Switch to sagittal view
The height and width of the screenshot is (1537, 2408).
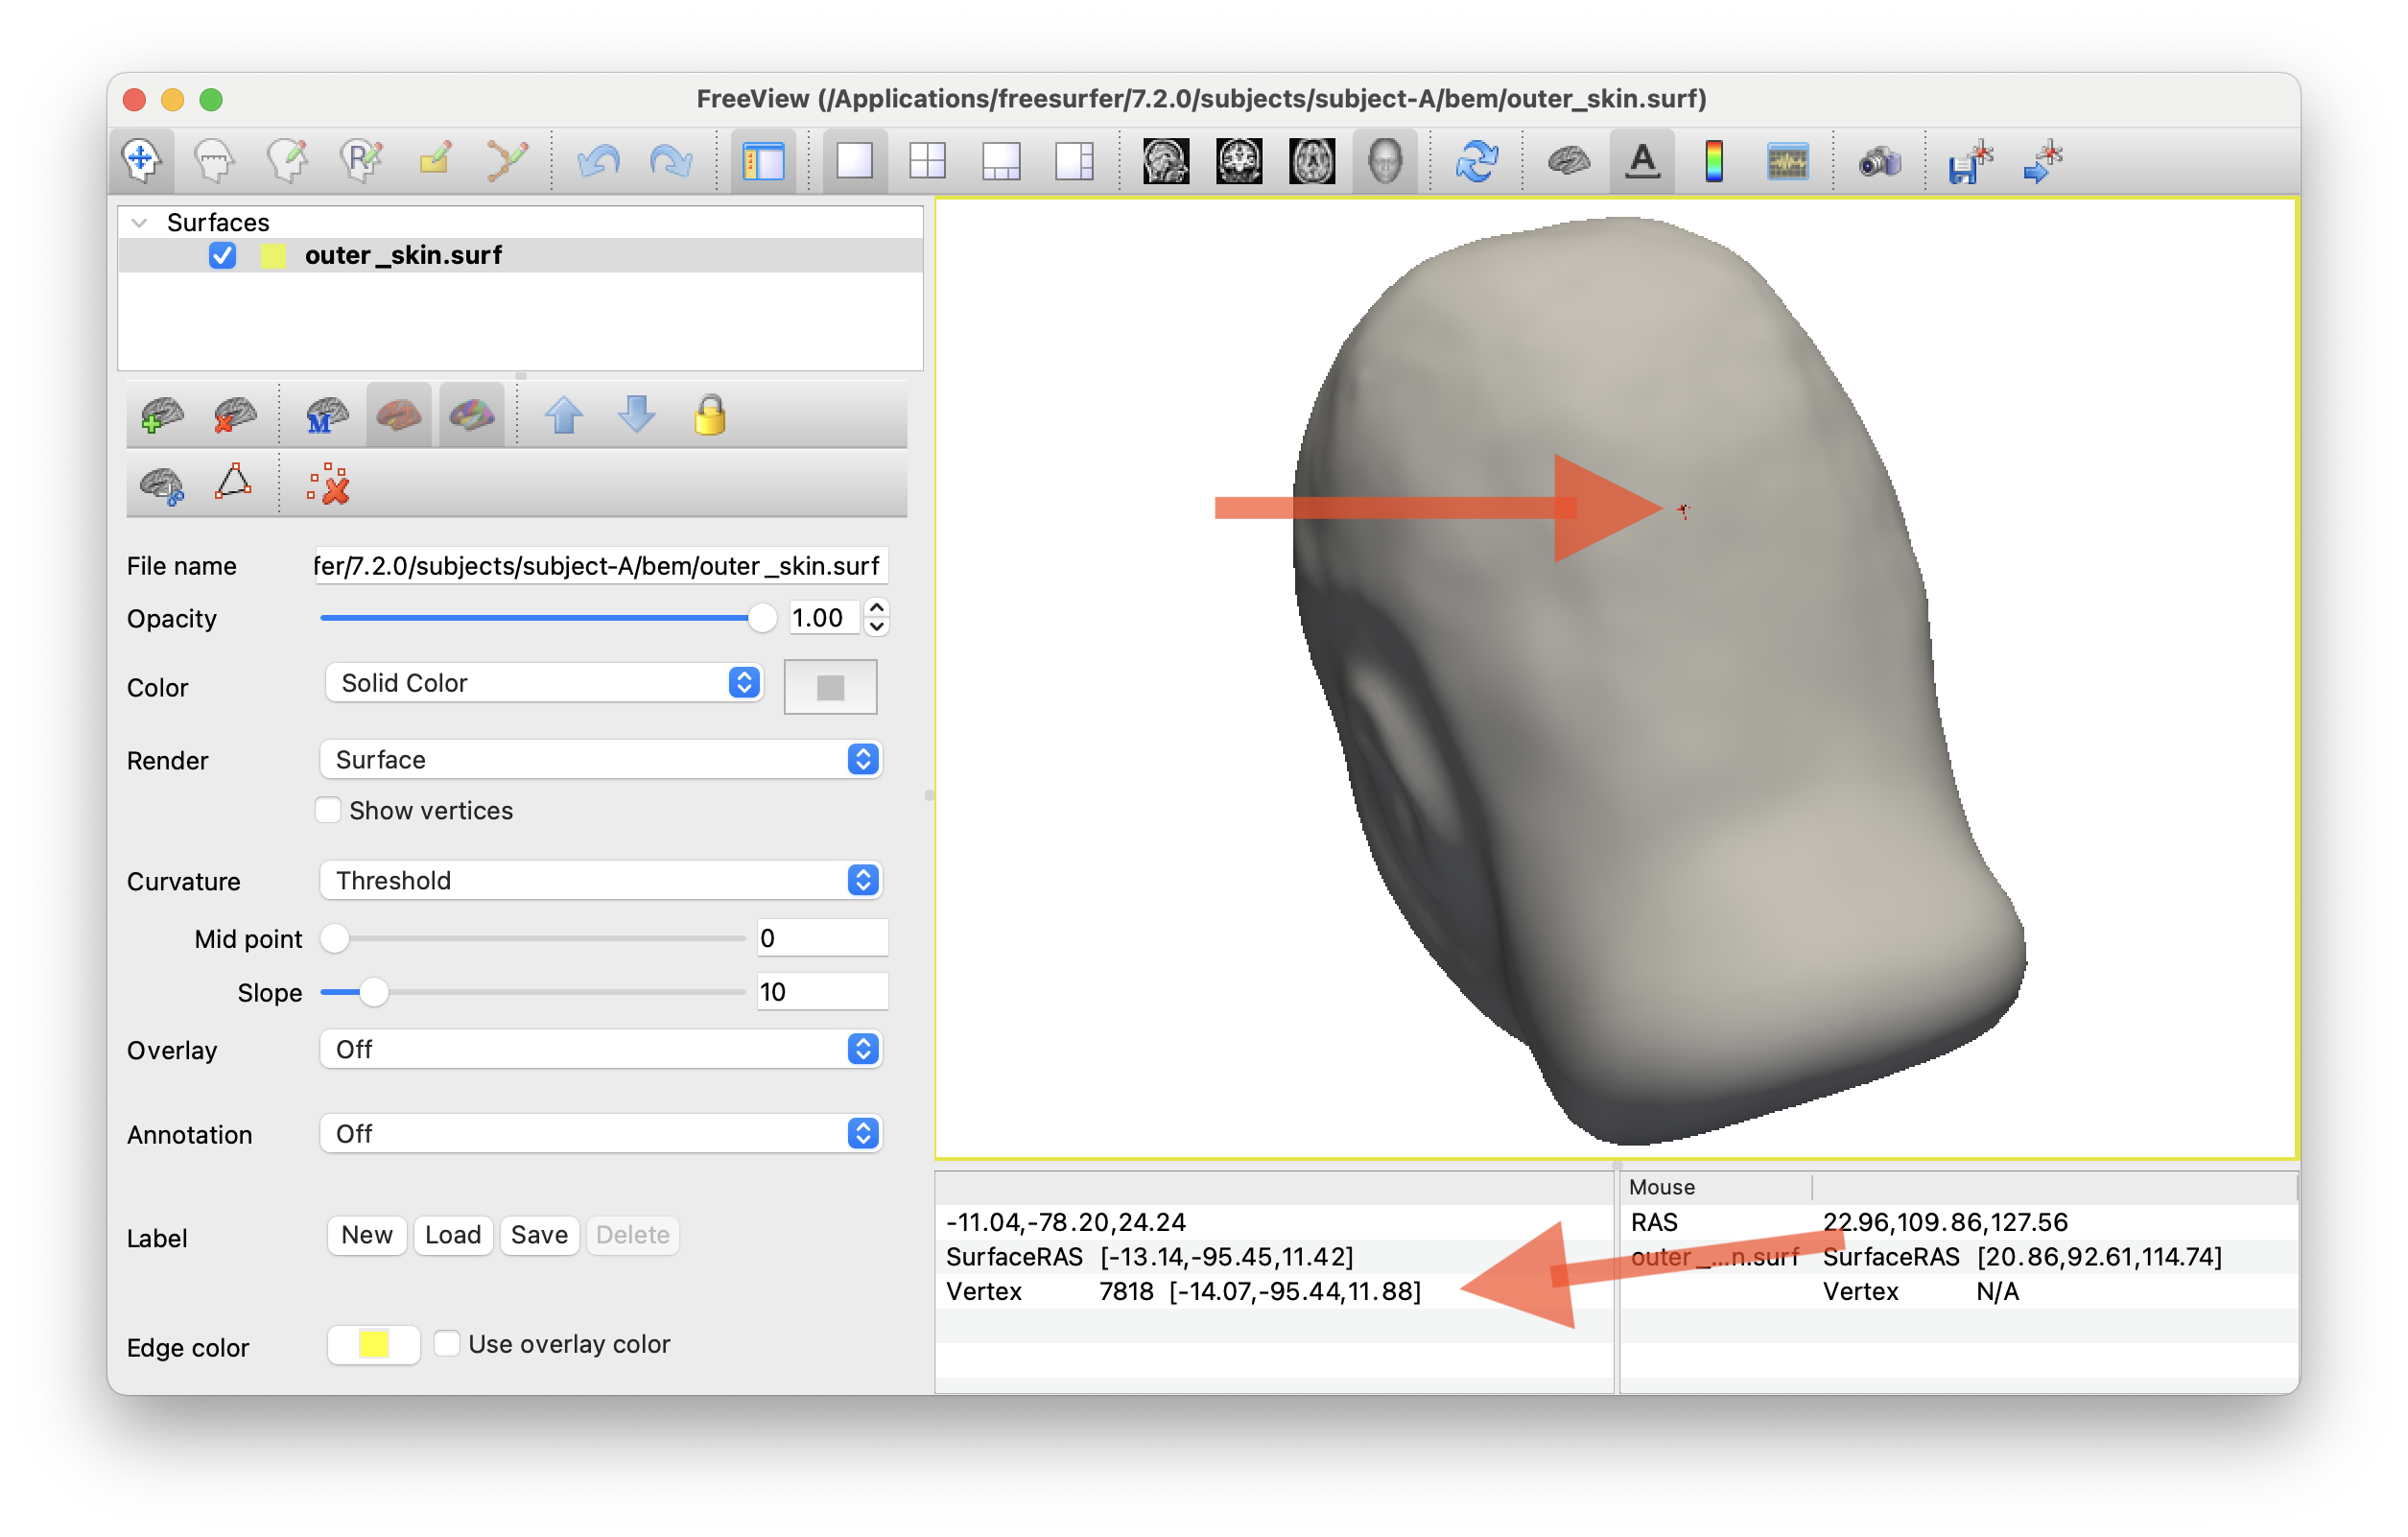[1165, 160]
